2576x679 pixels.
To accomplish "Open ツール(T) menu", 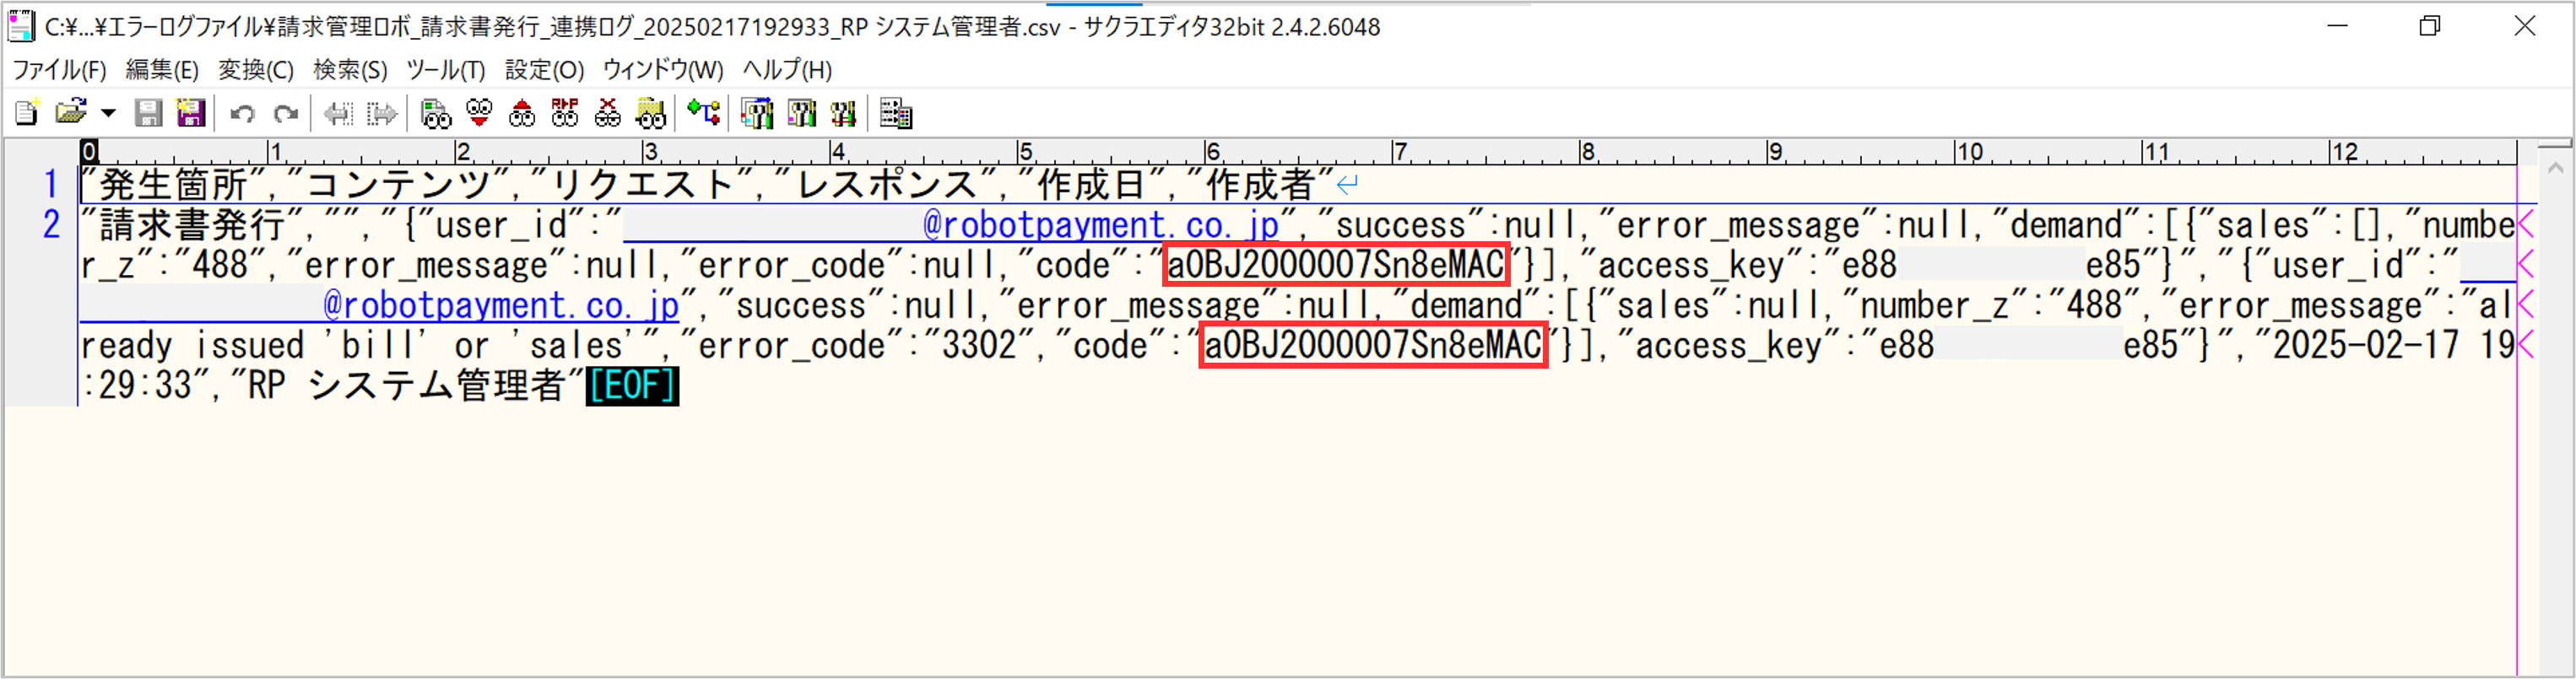I will (x=445, y=70).
